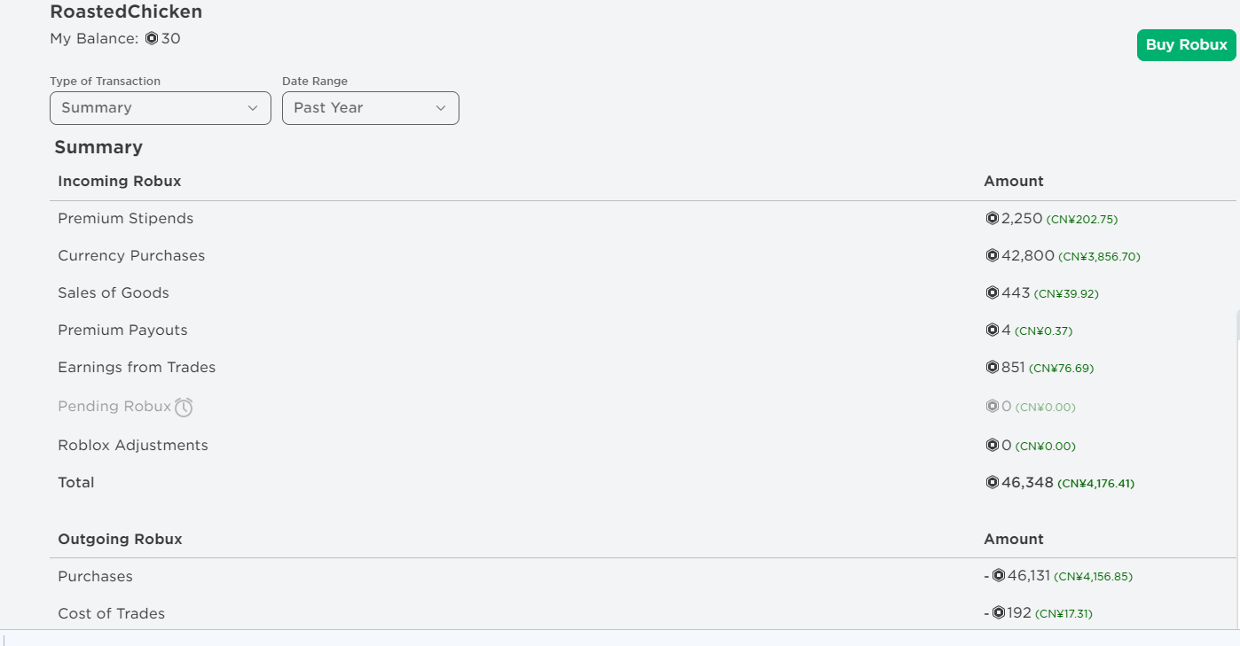The image size is (1240, 646).
Task: Click the Buy Robux button
Action: pyautogui.click(x=1186, y=45)
